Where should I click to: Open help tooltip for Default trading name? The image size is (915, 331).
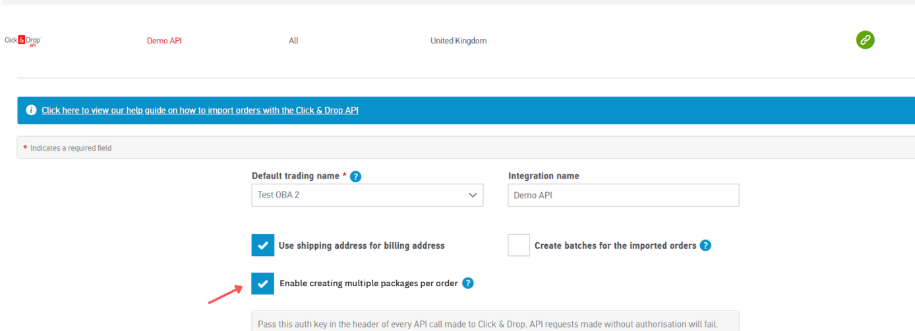[x=355, y=176]
